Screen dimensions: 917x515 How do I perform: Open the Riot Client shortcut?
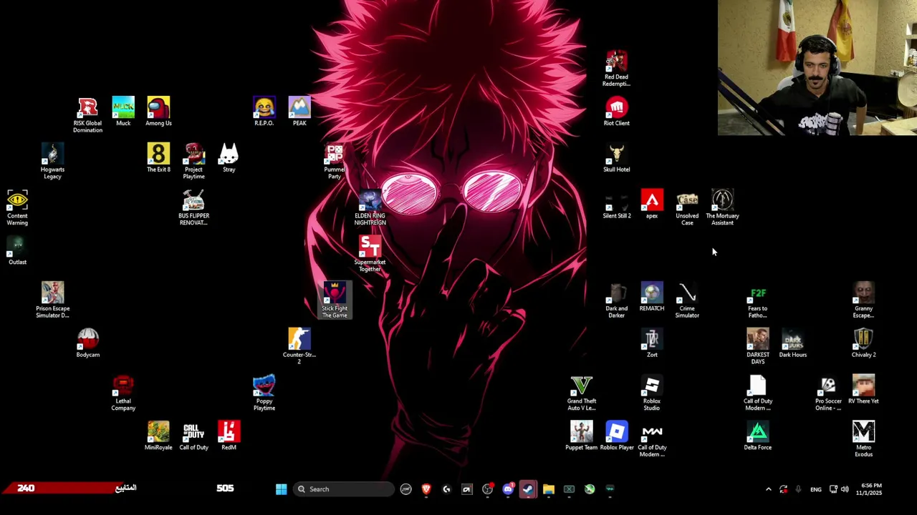(x=616, y=112)
